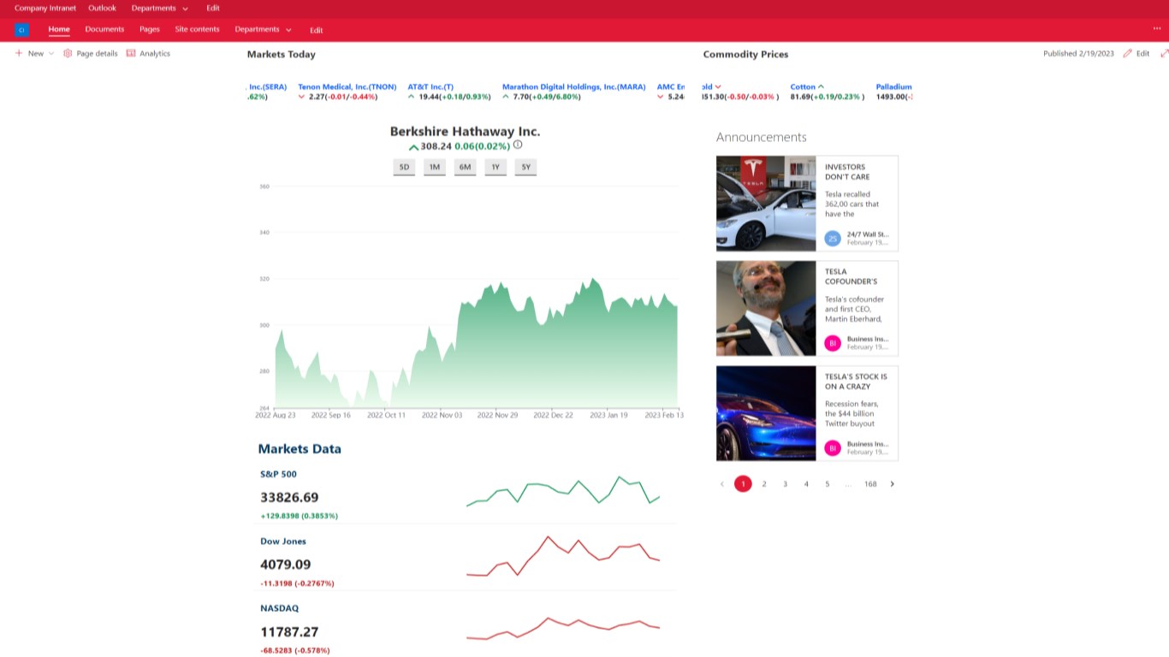Go to announcements page 4
This screenshot has width=1169, height=657.
pyautogui.click(x=806, y=484)
